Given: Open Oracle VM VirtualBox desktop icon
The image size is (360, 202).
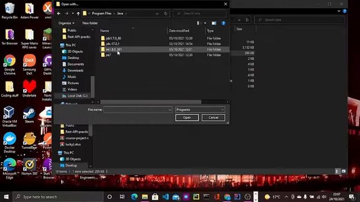Looking at the screenshot, I should point(10,117).
